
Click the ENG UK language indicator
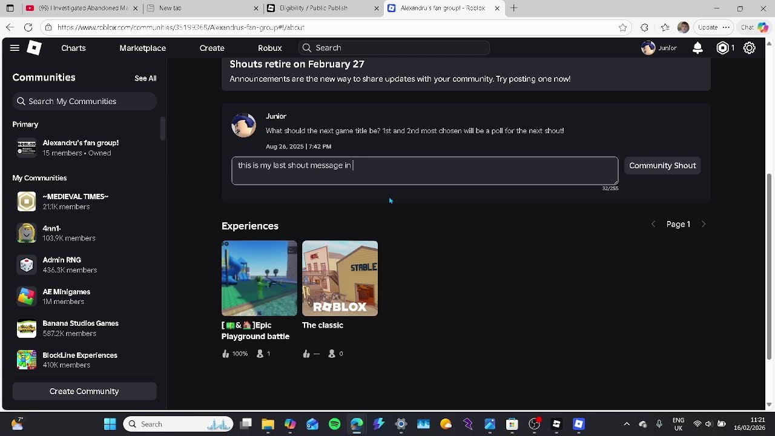[678, 424]
